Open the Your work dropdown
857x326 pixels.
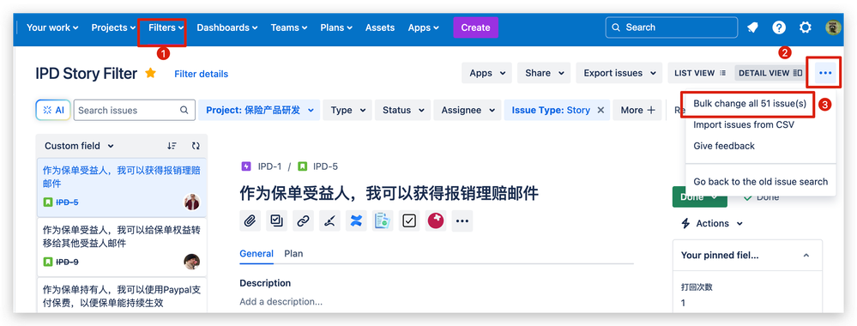(x=52, y=27)
